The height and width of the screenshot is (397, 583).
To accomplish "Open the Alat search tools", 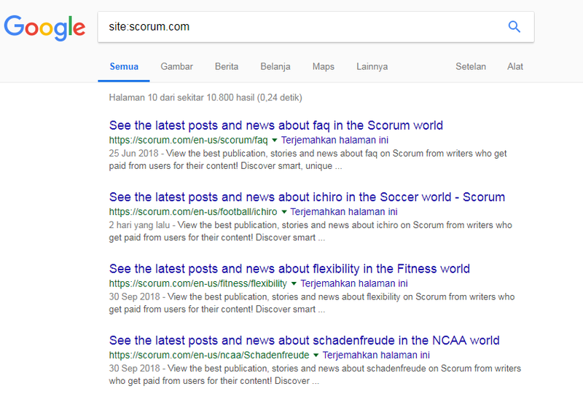I will (x=515, y=66).
